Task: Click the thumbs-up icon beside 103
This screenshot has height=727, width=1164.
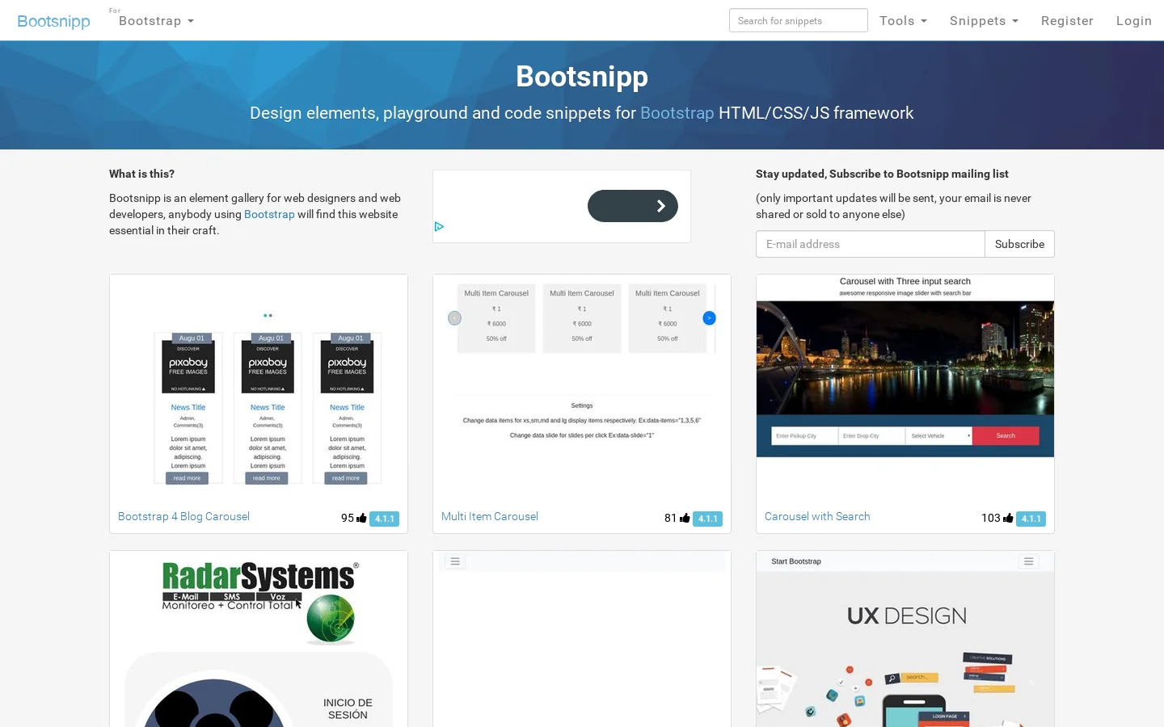Action: 1008,518
